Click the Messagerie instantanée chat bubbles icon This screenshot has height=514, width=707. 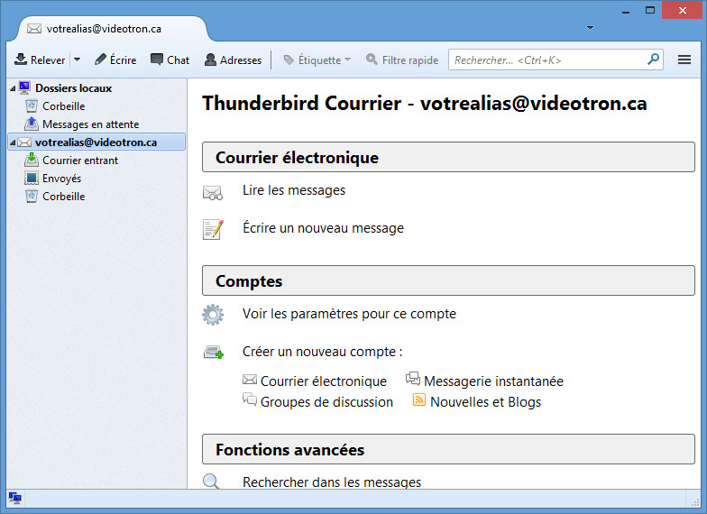[413, 379]
